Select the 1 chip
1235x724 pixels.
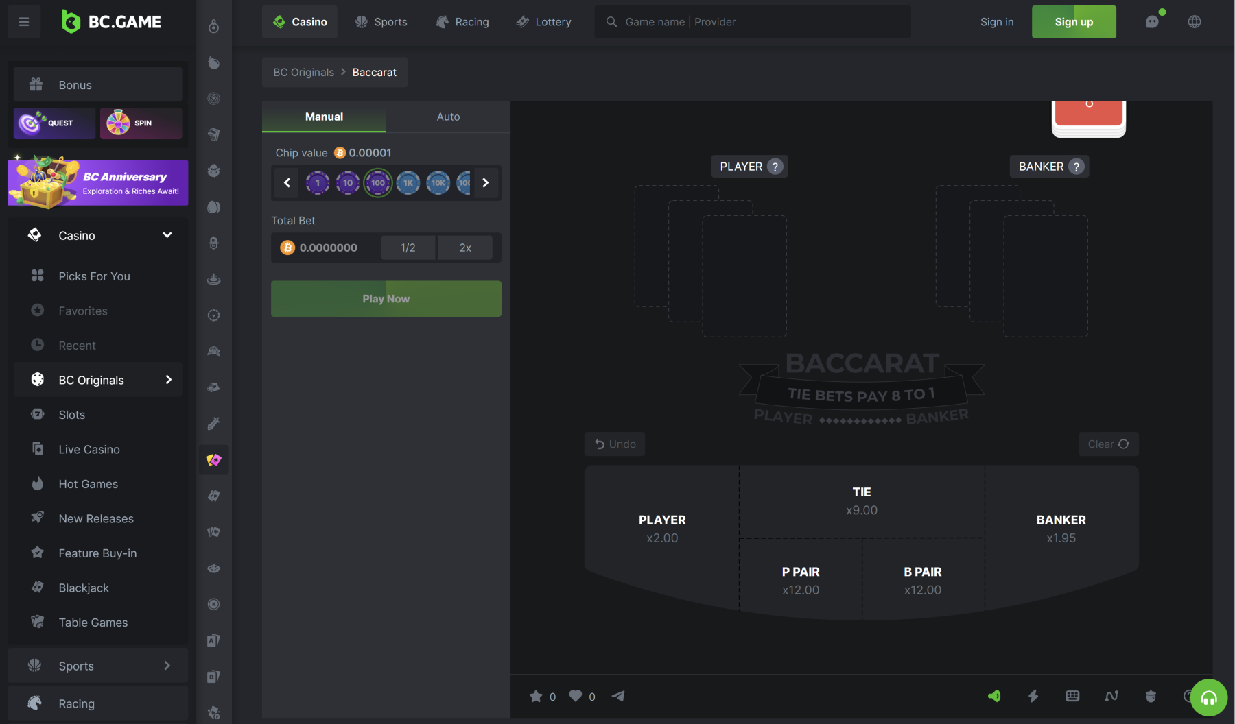[318, 183]
